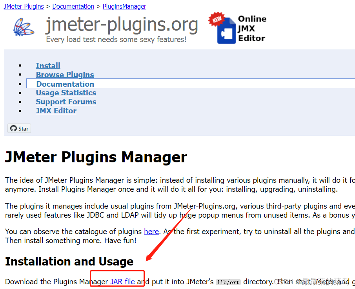The width and height of the screenshot is (355, 289).
Task: Open the PluginsManager breadcrumb link
Action: (124, 6)
